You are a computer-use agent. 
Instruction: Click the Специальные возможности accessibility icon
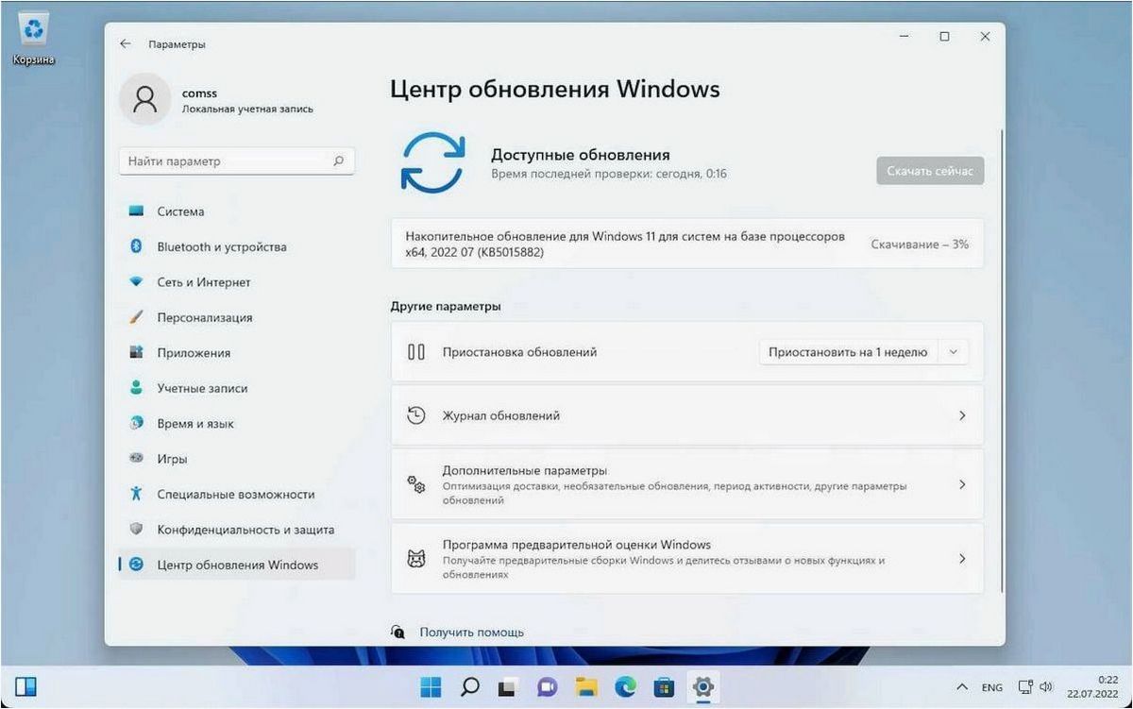136,494
